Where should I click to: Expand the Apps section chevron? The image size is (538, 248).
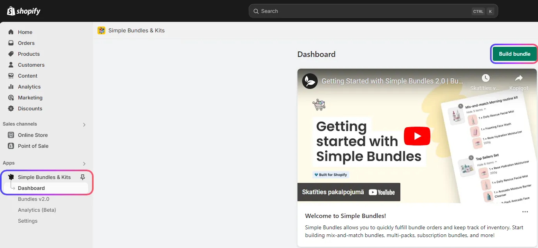click(x=84, y=164)
